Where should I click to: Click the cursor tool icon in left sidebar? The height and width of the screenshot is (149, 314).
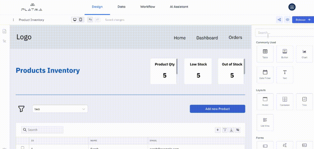4,41
